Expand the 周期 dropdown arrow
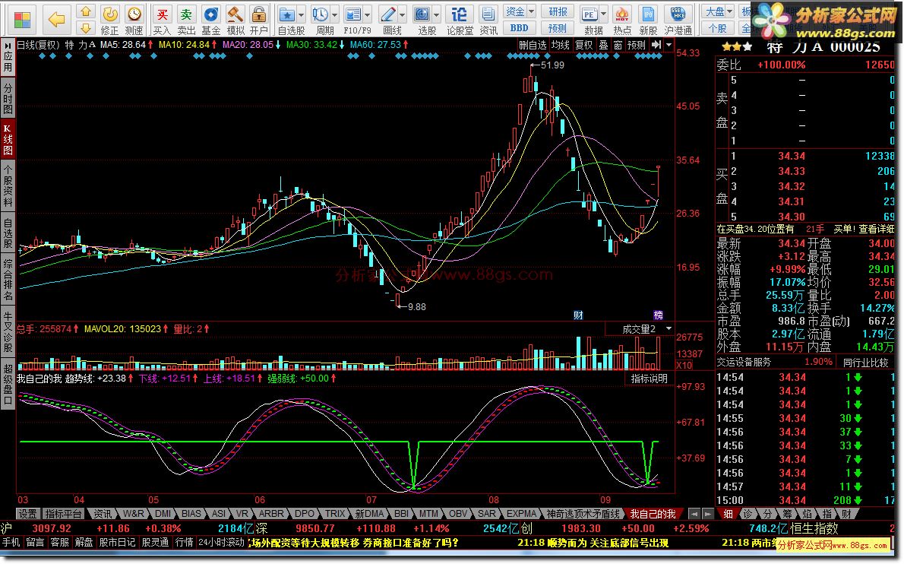 pyautogui.click(x=335, y=14)
